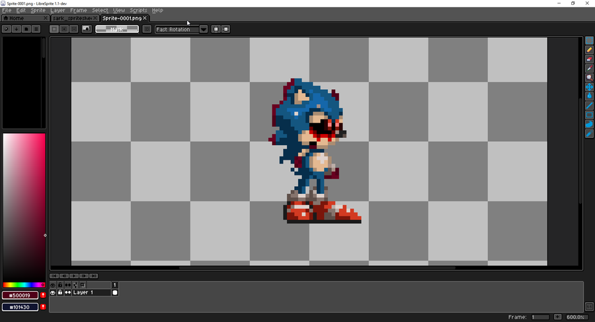Select the Rectangular Marquee tool
The height and width of the screenshot is (322, 595).
pyautogui.click(x=589, y=40)
